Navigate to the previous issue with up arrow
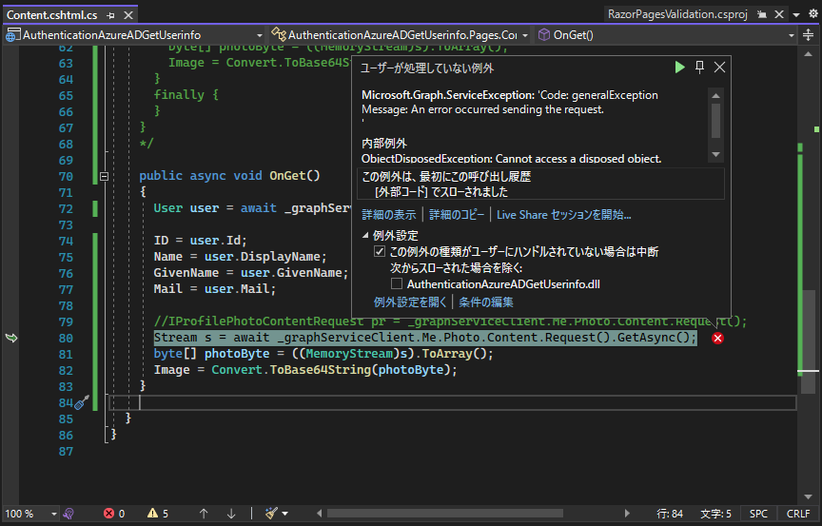Viewport: 822px width, 526px height. click(x=204, y=514)
